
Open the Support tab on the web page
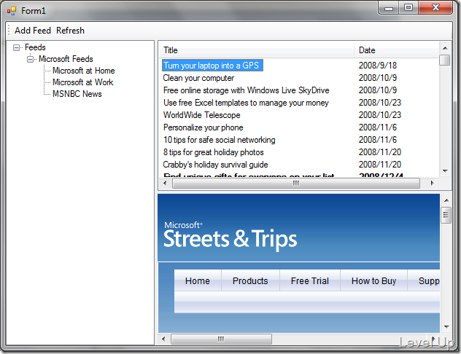click(x=424, y=281)
